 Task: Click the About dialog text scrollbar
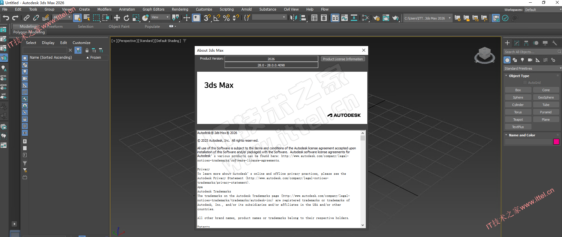363,179
